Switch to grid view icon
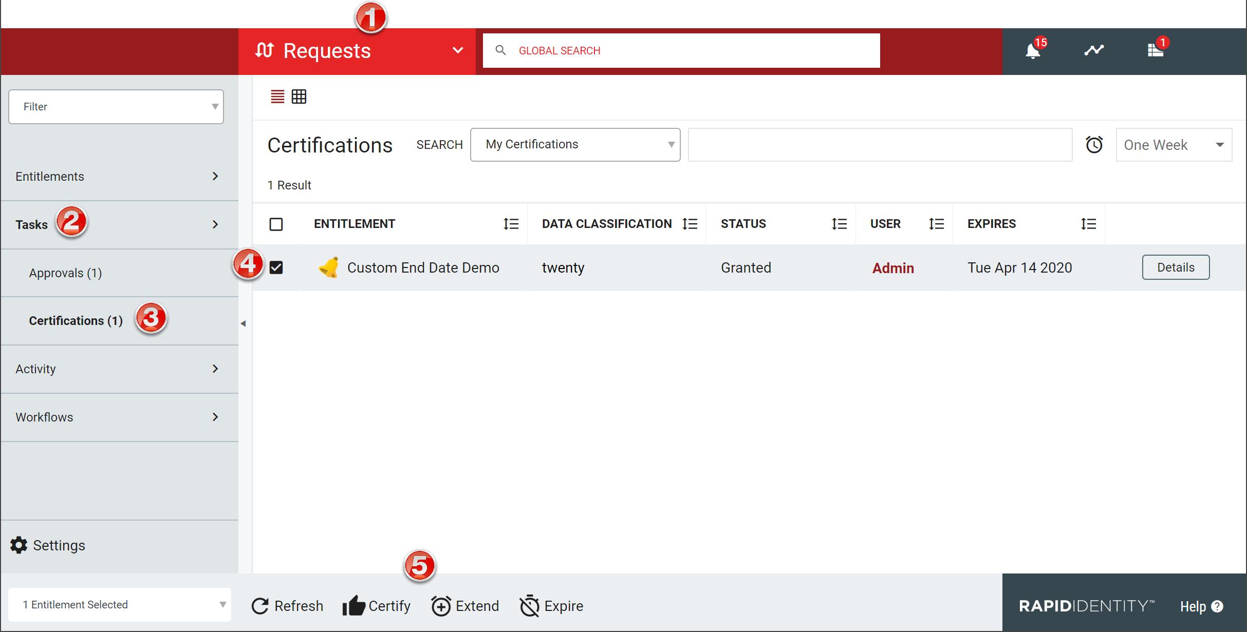The height and width of the screenshot is (632, 1247). [x=299, y=97]
